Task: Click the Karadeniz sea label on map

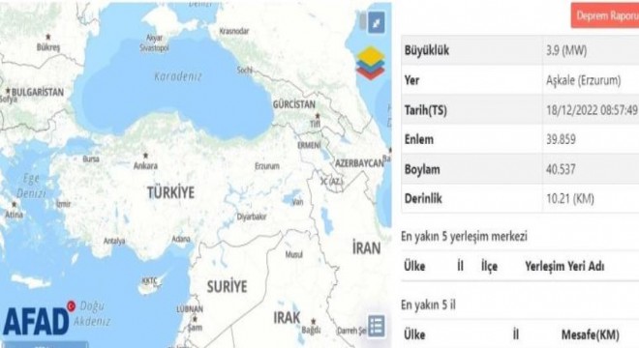Action: (178, 76)
